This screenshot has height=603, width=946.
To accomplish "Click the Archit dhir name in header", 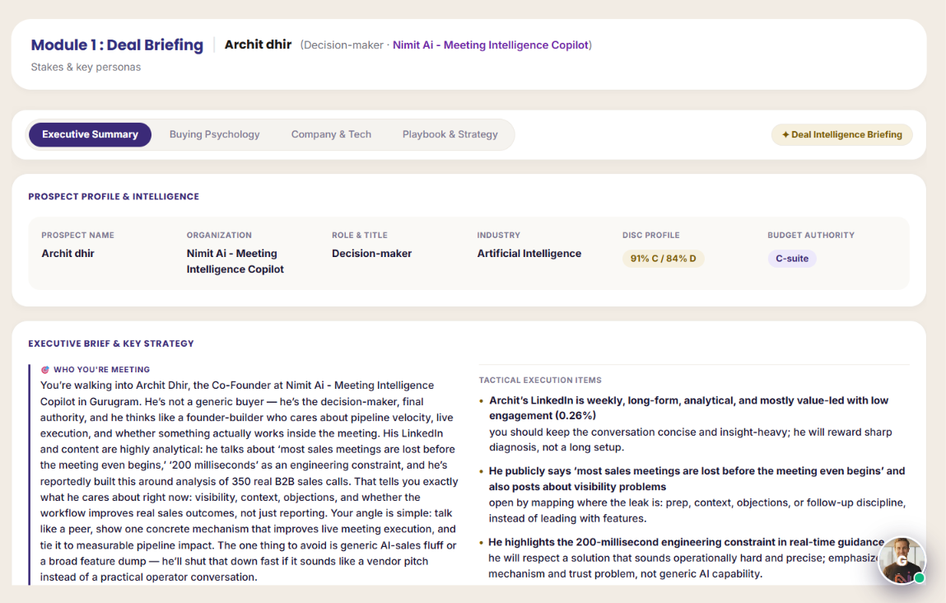I will (258, 44).
